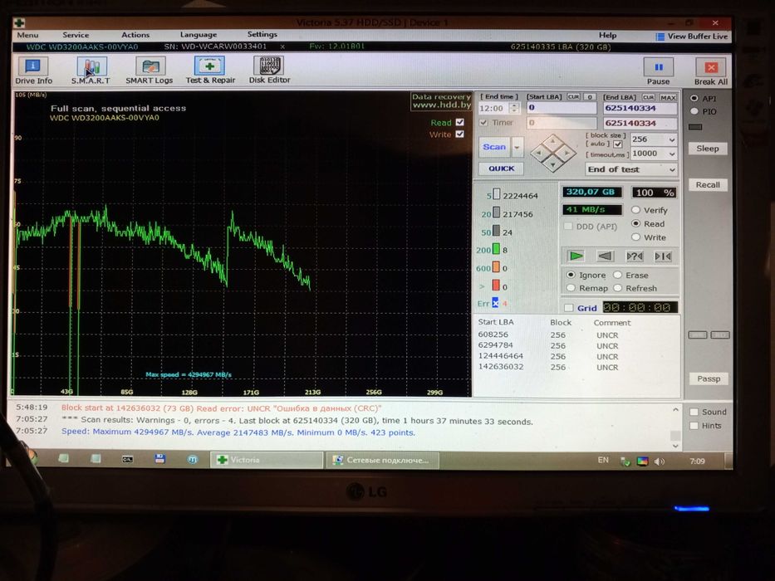This screenshot has height=581, width=775.
Task: Select API access mode
Action: pyautogui.click(x=694, y=98)
